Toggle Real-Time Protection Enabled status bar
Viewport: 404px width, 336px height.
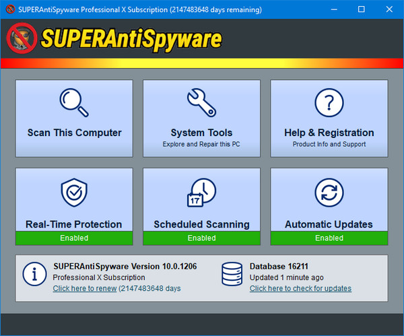click(74, 238)
